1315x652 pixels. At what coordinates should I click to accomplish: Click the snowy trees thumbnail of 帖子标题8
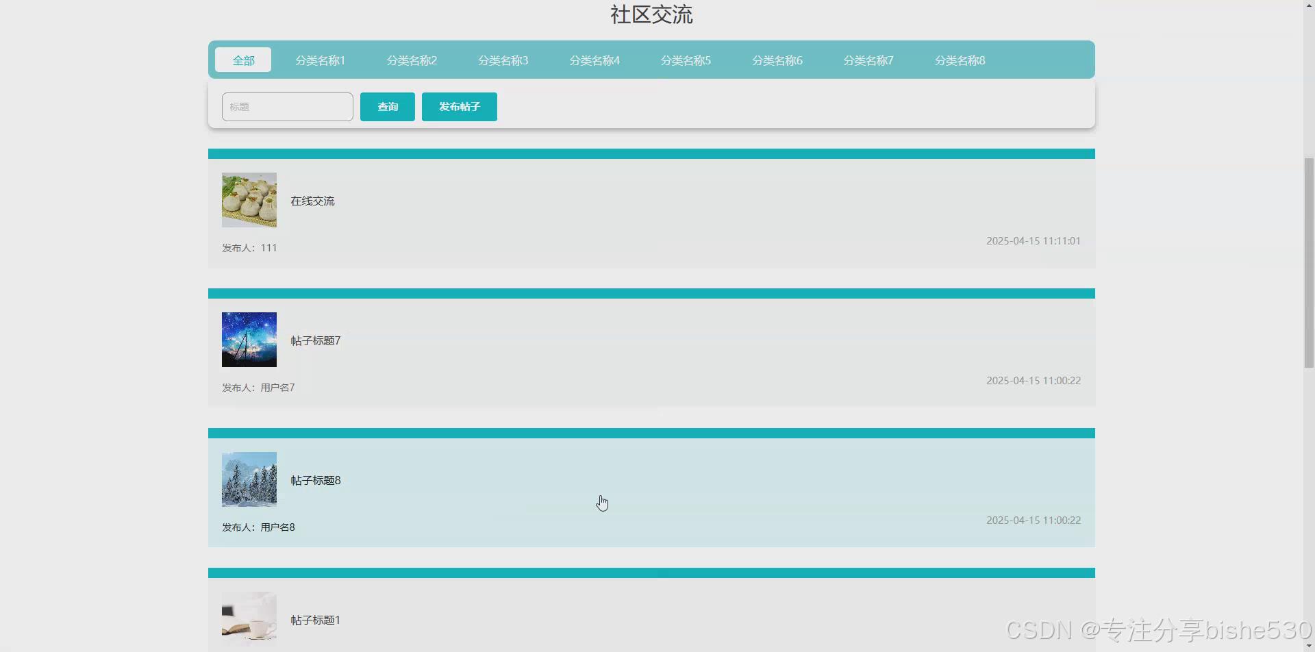249,479
